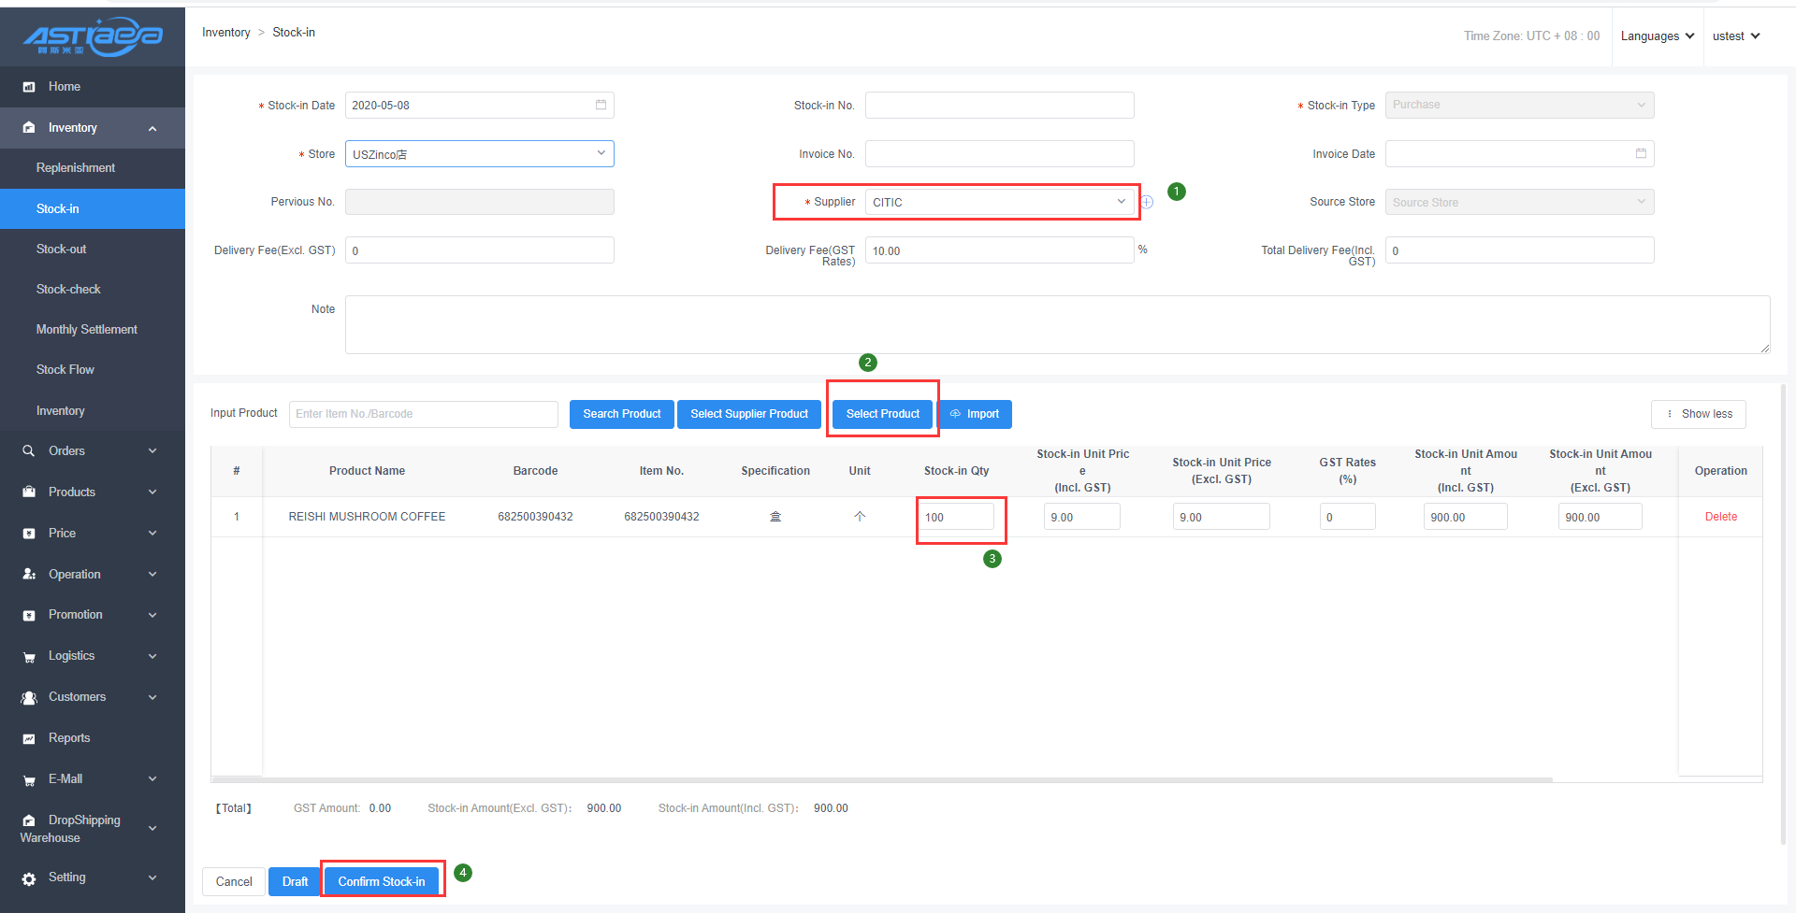The image size is (1796, 913).
Task: Open the Store dropdown
Action: (479, 154)
